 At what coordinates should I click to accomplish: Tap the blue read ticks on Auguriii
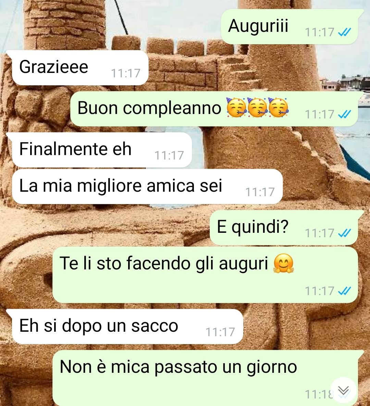[345, 33]
